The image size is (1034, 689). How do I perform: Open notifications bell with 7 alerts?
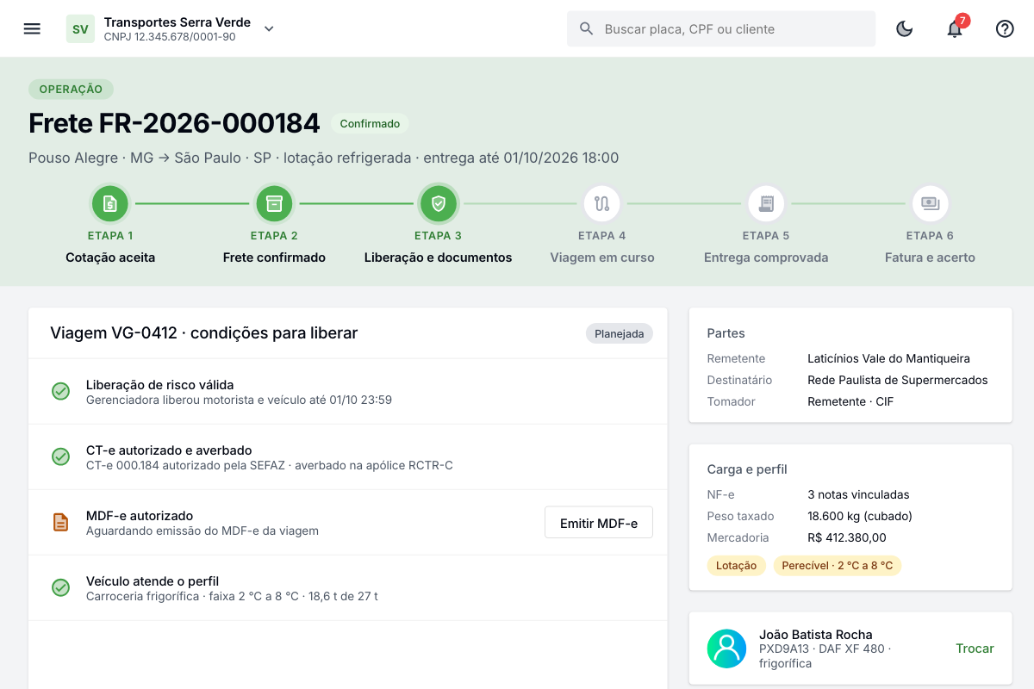955,28
